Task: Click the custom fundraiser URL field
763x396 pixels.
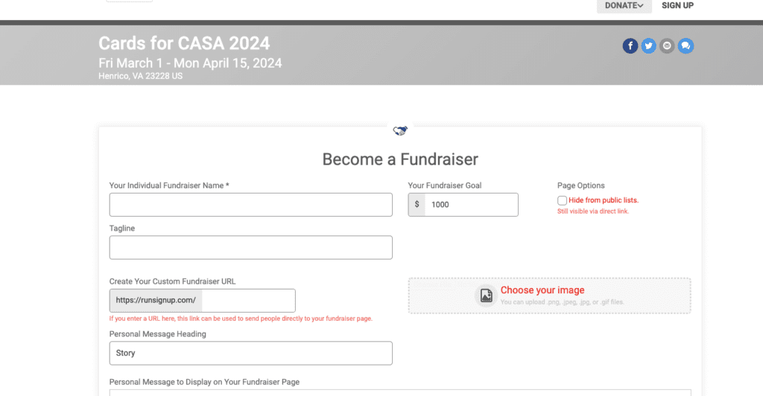Action: [247, 301]
